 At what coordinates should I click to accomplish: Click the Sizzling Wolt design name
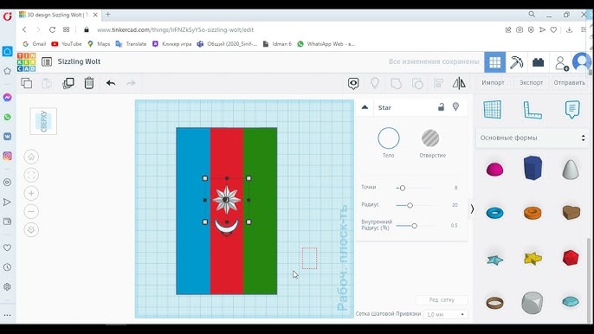pos(79,61)
